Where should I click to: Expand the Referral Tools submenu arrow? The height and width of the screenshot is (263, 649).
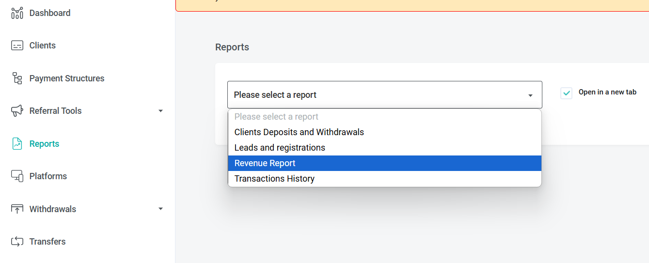pos(161,111)
